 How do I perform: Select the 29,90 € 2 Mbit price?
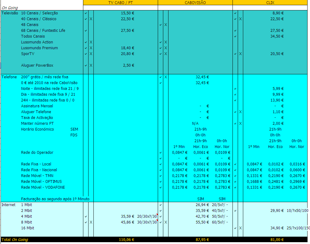[x=277, y=211]
